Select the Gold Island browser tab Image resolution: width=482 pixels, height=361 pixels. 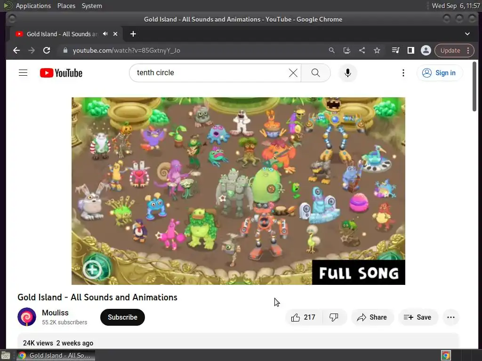coord(66,34)
